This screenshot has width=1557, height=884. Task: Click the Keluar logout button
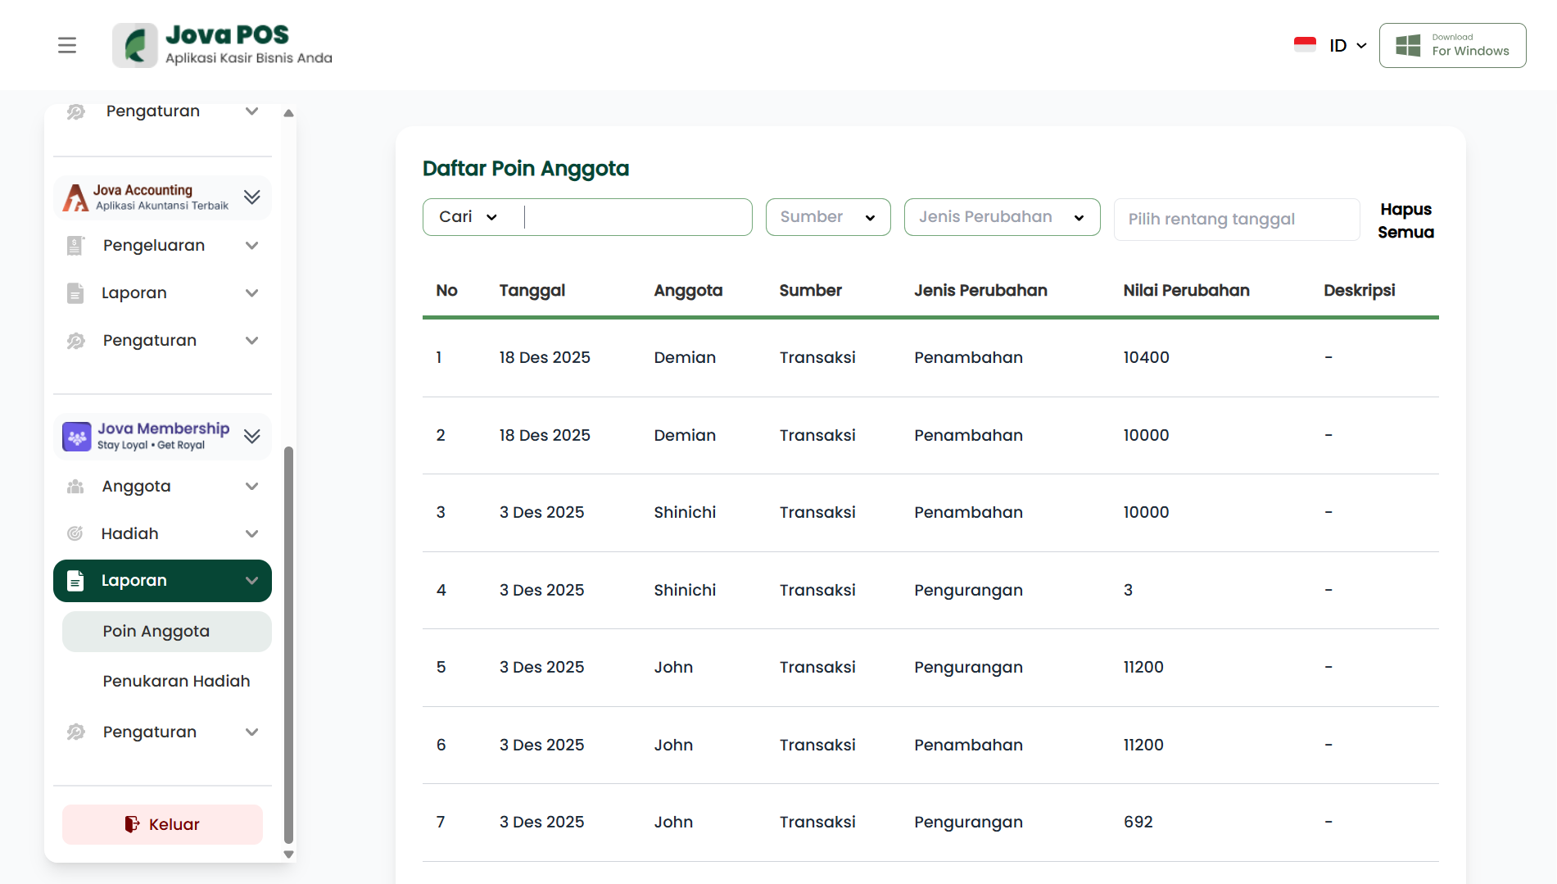[x=162, y=824]
